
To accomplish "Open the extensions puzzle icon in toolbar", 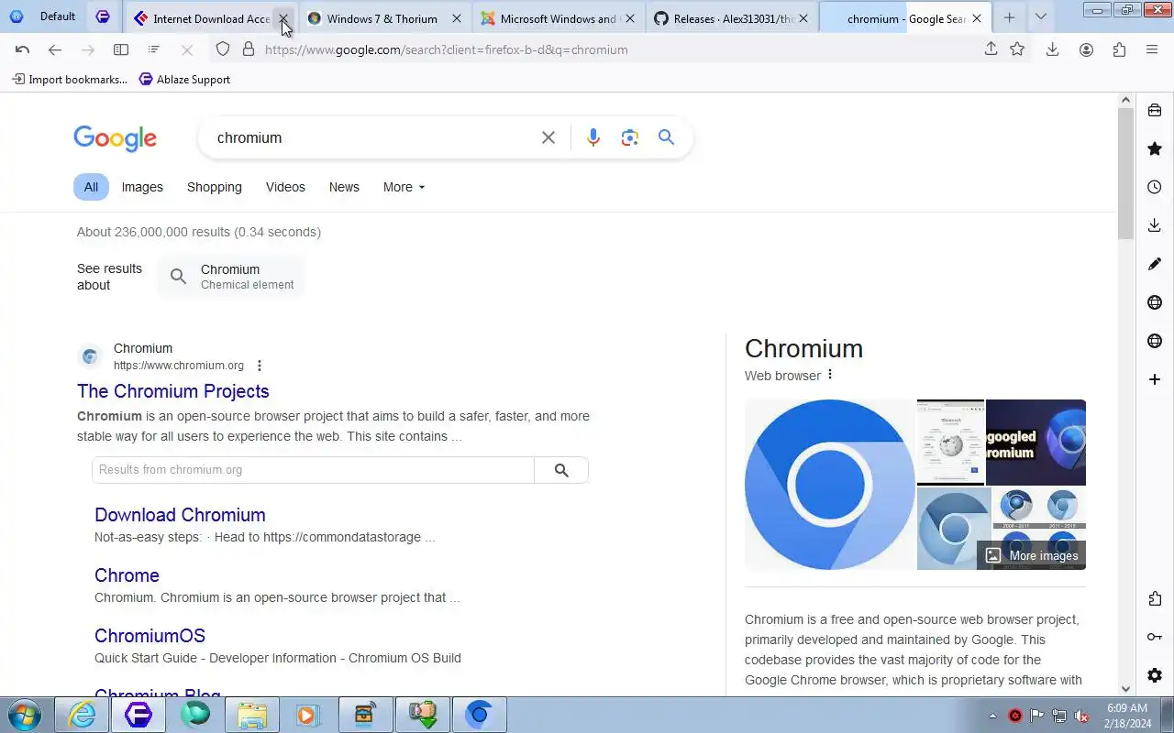I will pos(1119,49).
